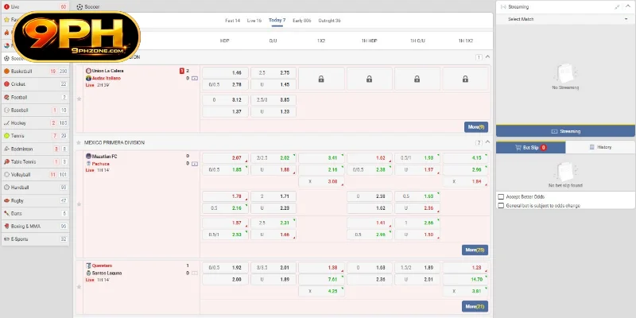The width and height of the screenshot is (636, 318).
Task: Favorite the Queretaro vs Santos Laguna star
Action: click(79, 287)
